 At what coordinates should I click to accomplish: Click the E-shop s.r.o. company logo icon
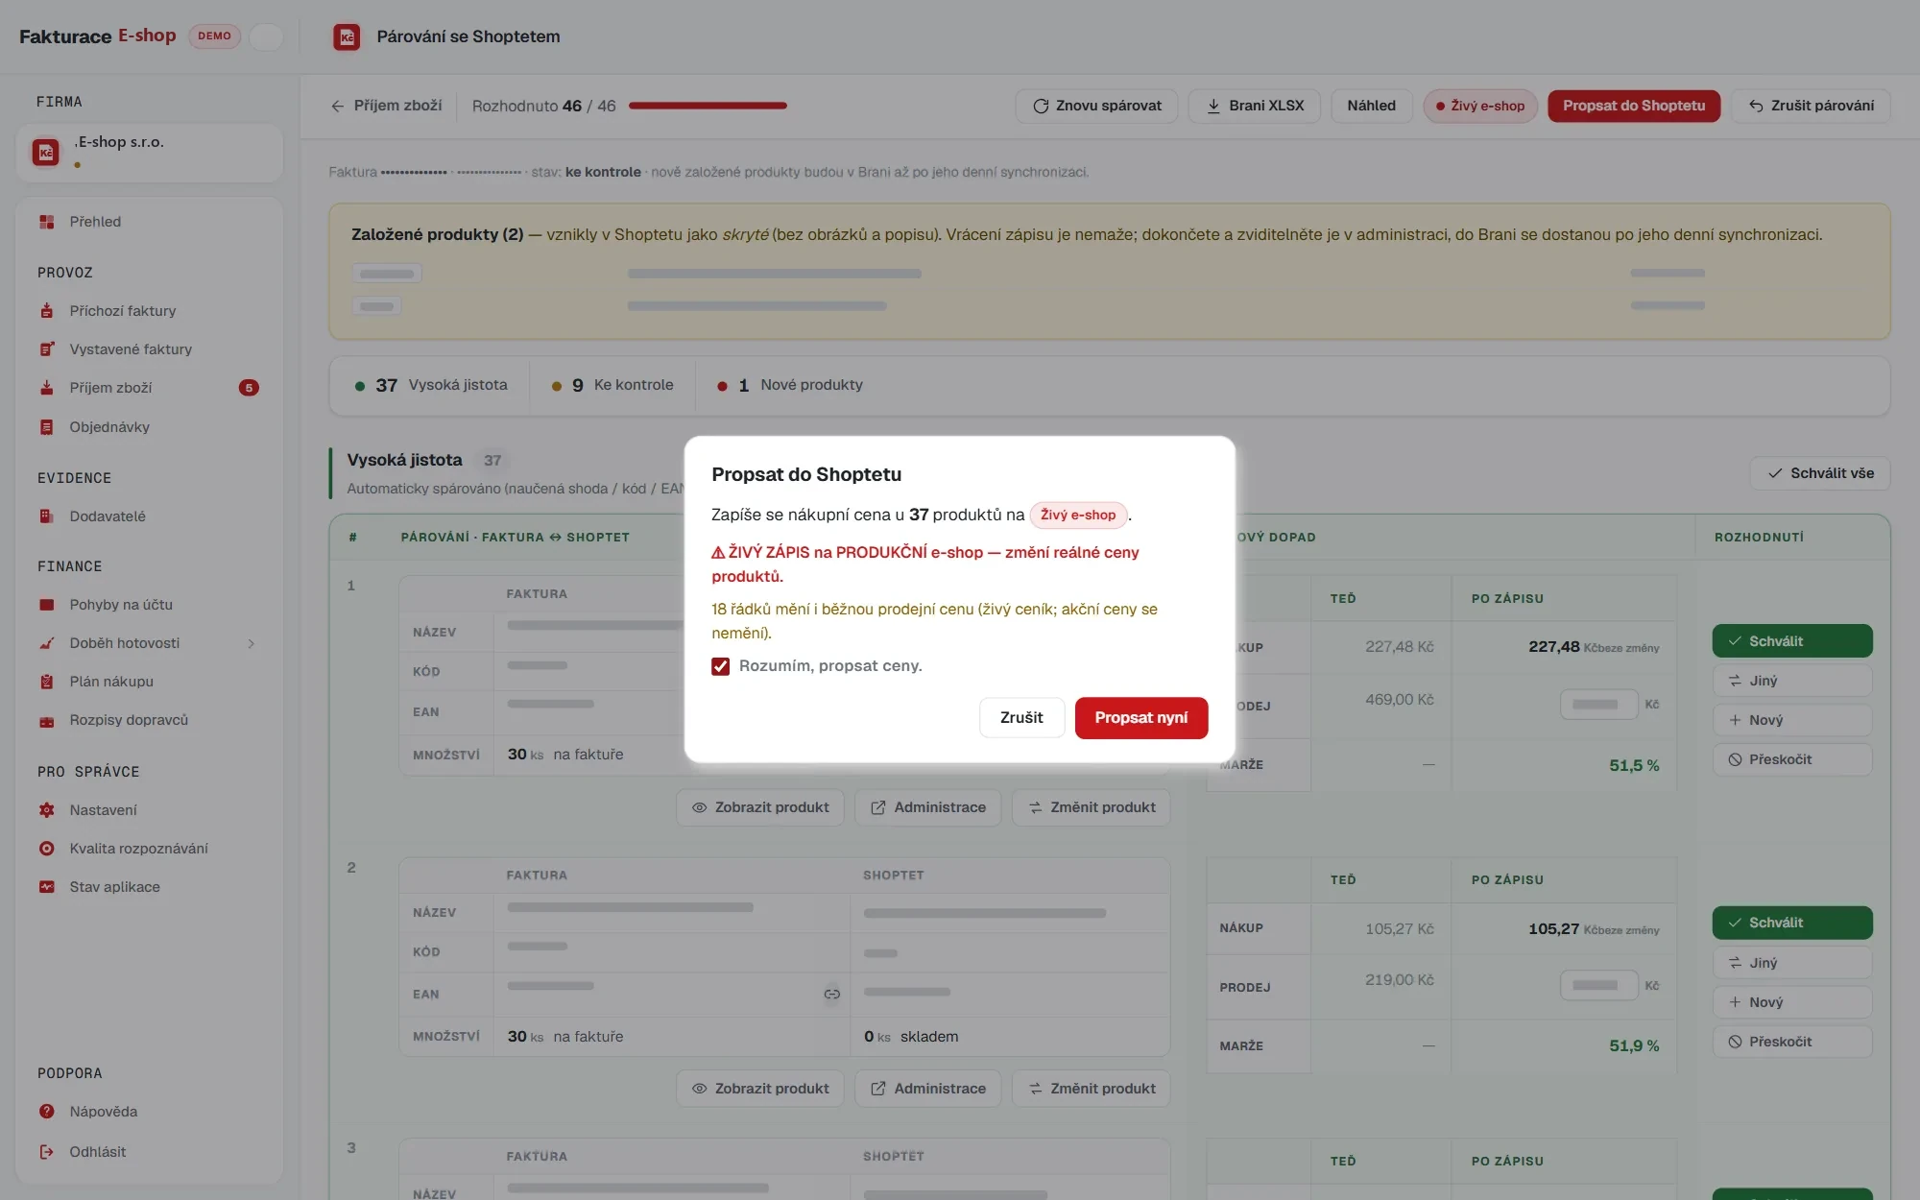[x=45, y=152]
